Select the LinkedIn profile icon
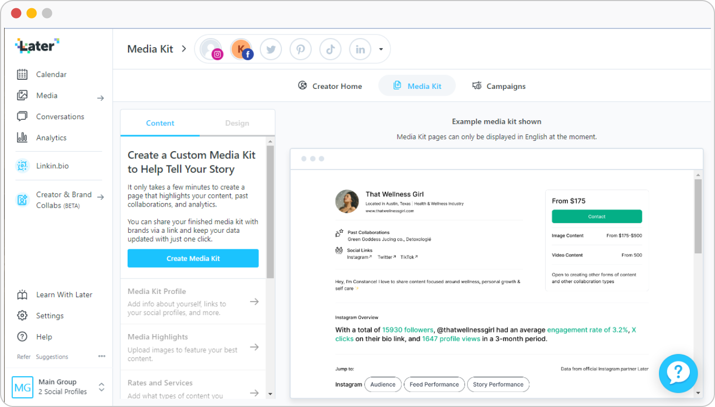715x407 pixels. 360,49
